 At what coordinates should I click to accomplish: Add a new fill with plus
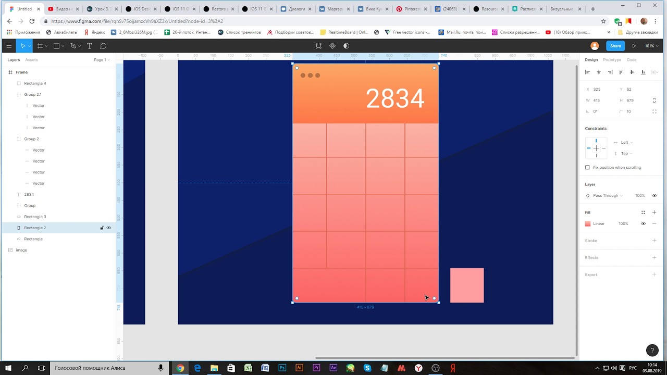tap(654, 213)
